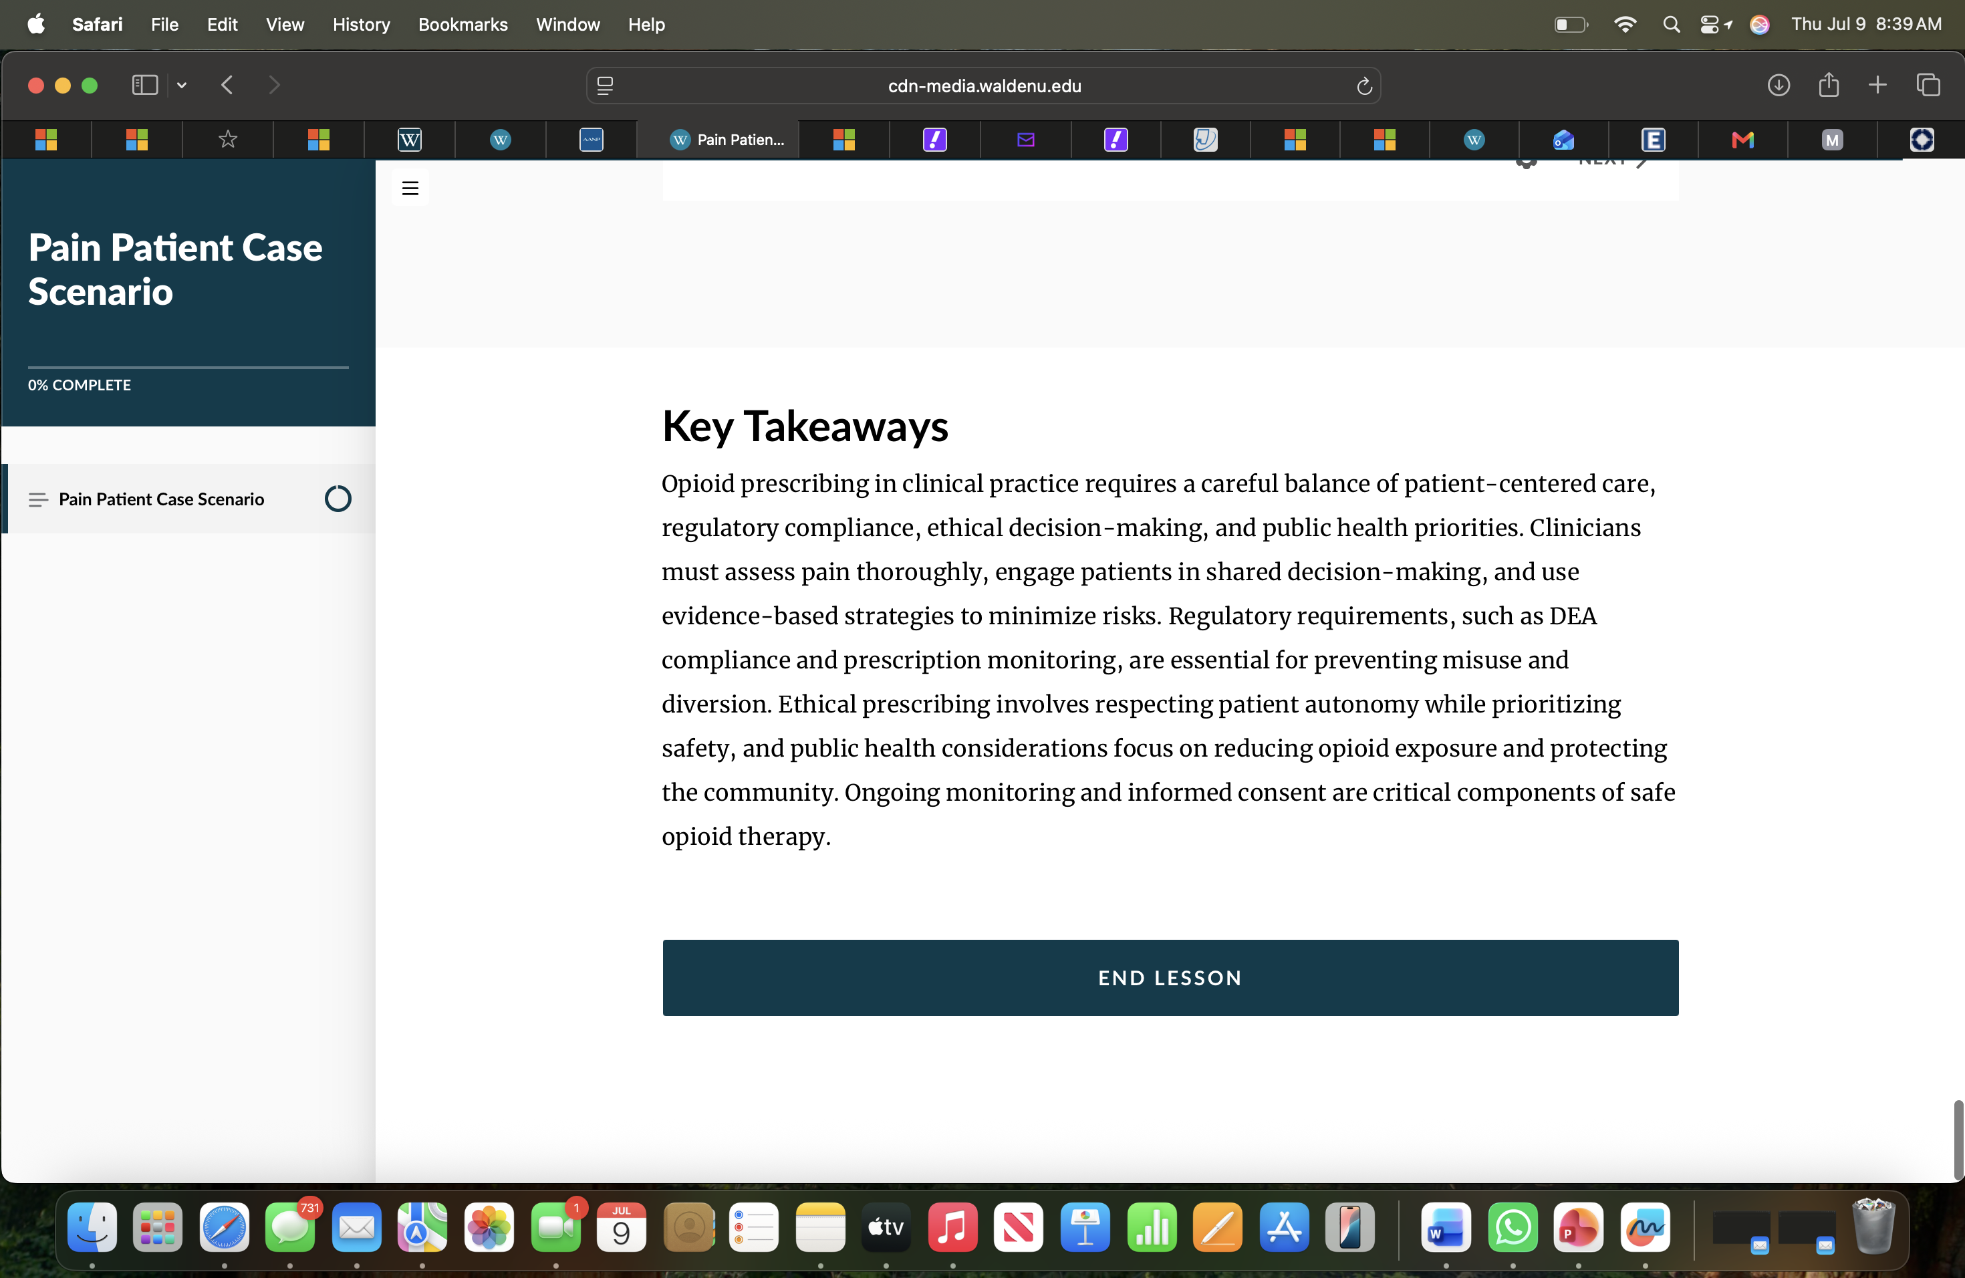Screen dimensions: 1965x1278
Task: Show tab overview icon
Action: 1928,85
